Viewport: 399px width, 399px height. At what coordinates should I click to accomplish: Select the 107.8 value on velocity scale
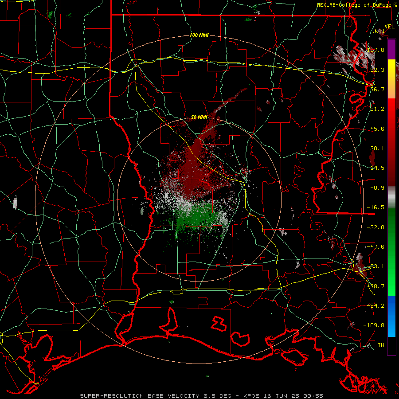point(376,50)
